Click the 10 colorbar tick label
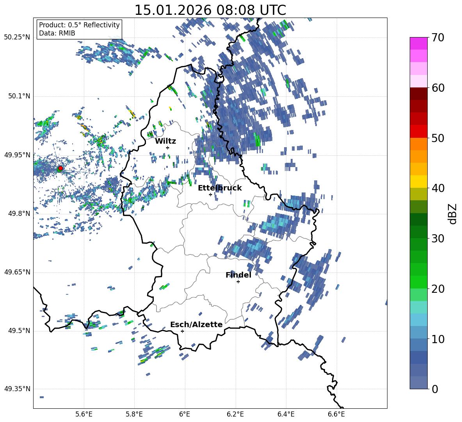 click(438, 339)
